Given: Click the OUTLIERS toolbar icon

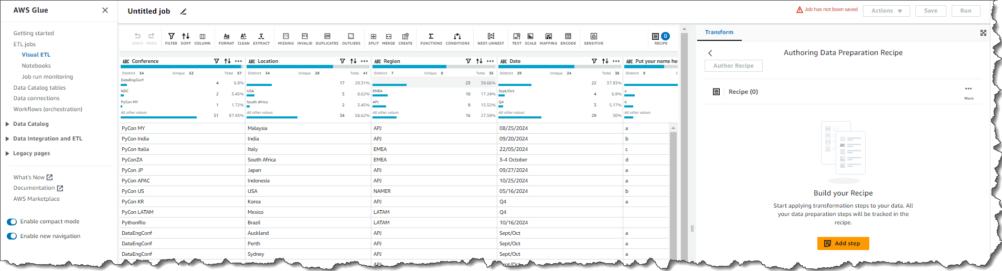Looking at the screenshot, I should 351,38.
